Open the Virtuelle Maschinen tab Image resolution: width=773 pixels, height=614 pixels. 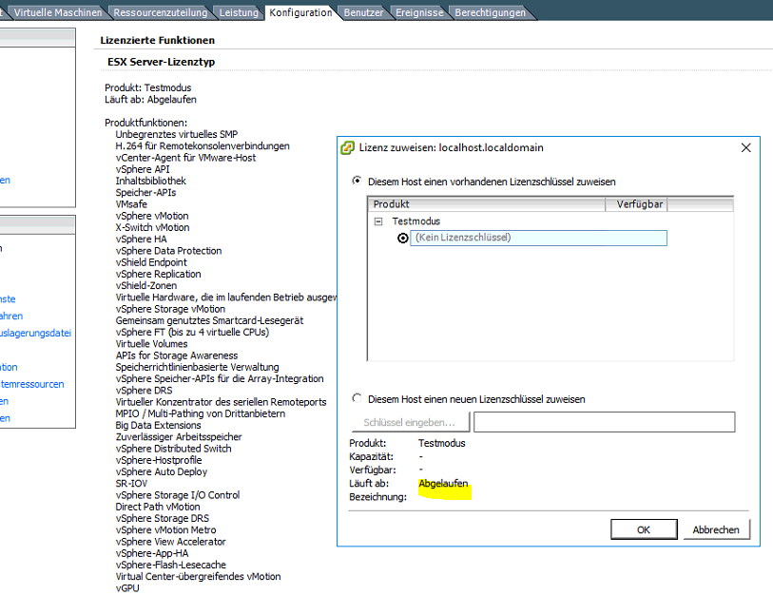[58, 12]
